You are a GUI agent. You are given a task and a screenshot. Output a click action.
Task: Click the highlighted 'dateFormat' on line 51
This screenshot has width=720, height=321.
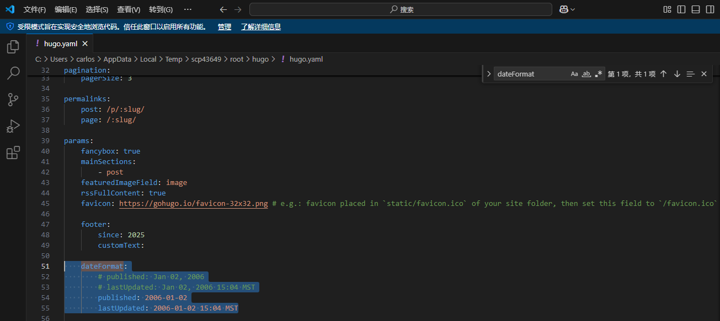click(x=102, y=266)
